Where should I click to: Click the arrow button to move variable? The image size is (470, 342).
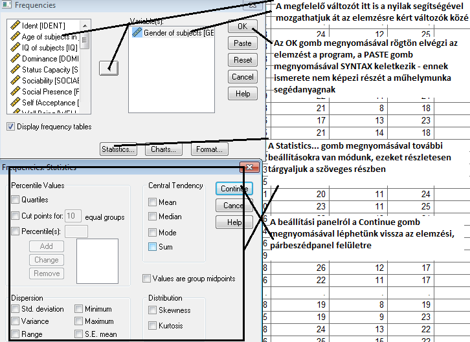tap(109, 67)
